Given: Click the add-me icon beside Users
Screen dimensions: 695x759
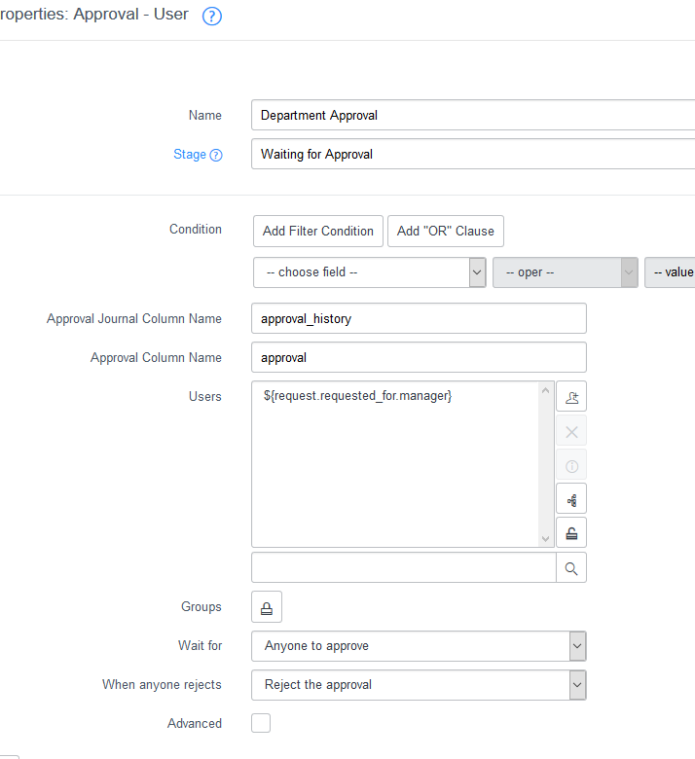Looking at the screenshot, I should (x=571, y=396).
